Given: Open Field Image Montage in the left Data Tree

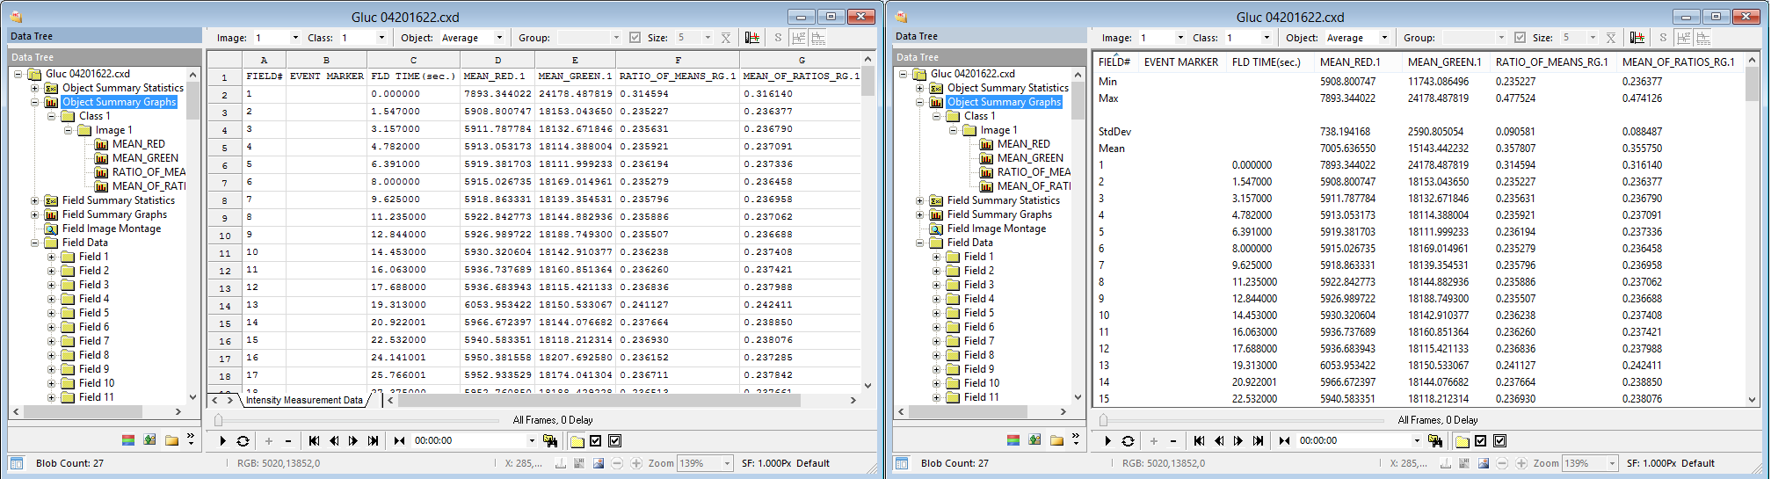Looking at the screenshot, I should click(111, 229).
